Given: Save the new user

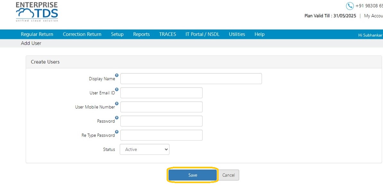Looking at the screenshot, I should 193,175.
